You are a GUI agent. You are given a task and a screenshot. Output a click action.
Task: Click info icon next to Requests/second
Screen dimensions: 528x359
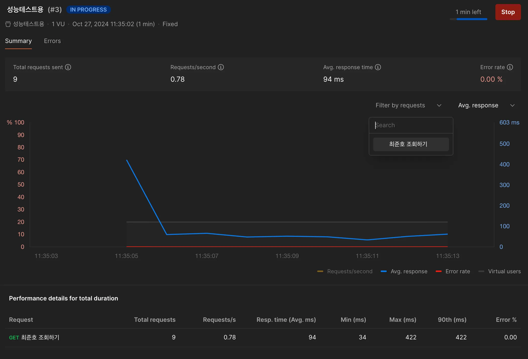(221, 67)
